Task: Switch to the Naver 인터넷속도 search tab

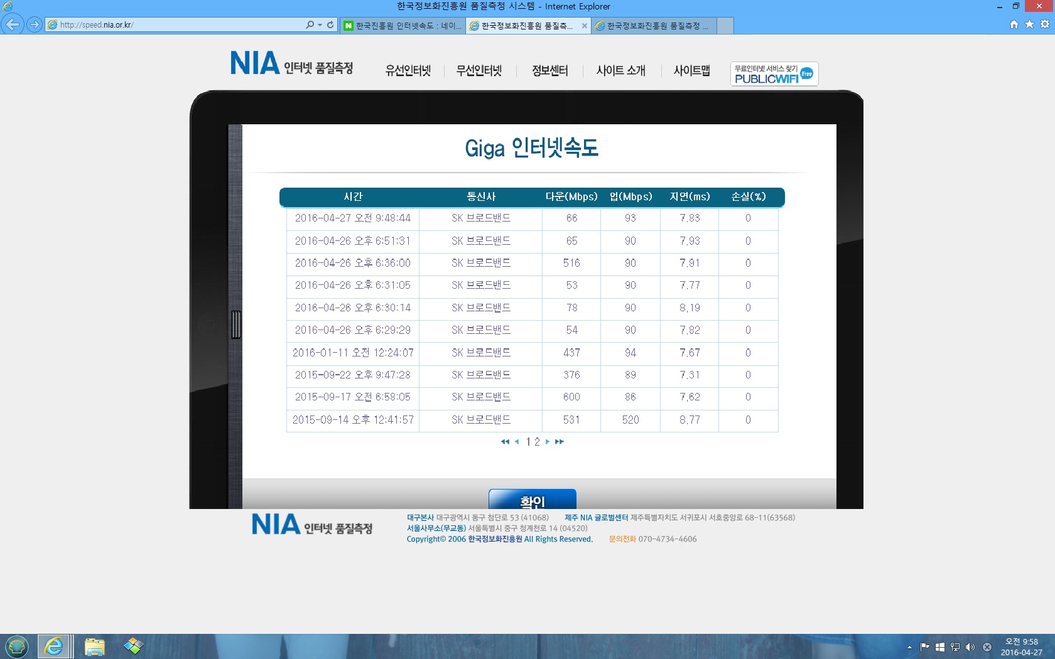Action: [402, 26]
